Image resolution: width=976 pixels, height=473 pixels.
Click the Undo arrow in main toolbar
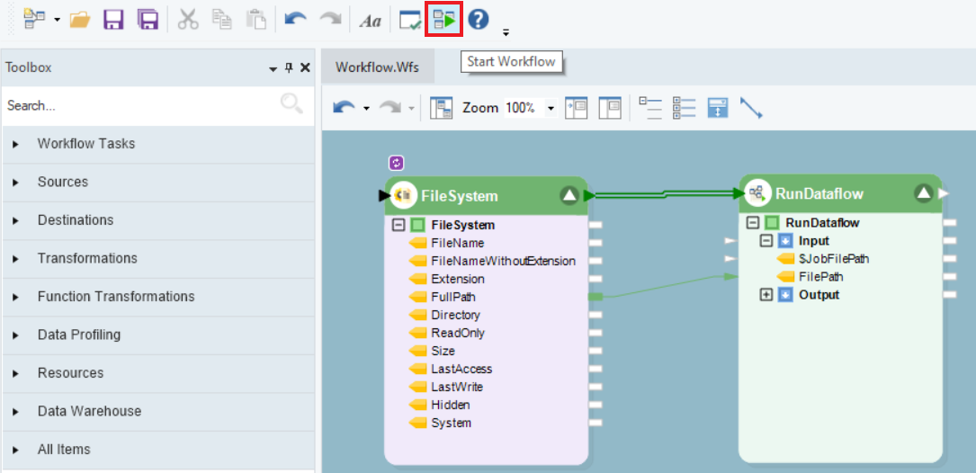pyautogui.click(x=295, y=20)
